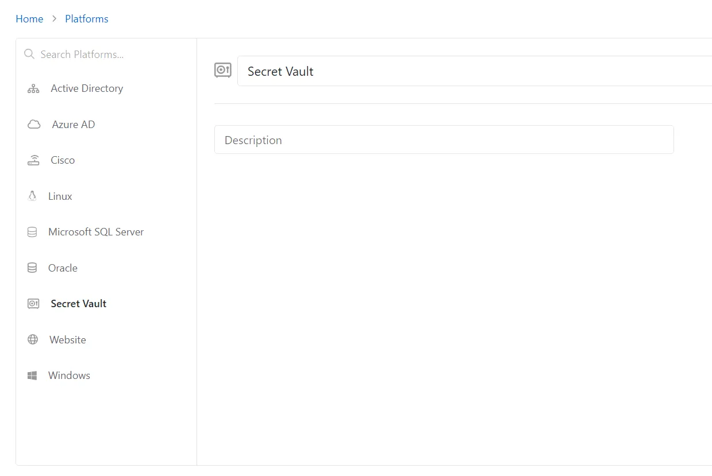Click the search magnifier icon
Screen dimensions: 712x476
click(29, 54)
